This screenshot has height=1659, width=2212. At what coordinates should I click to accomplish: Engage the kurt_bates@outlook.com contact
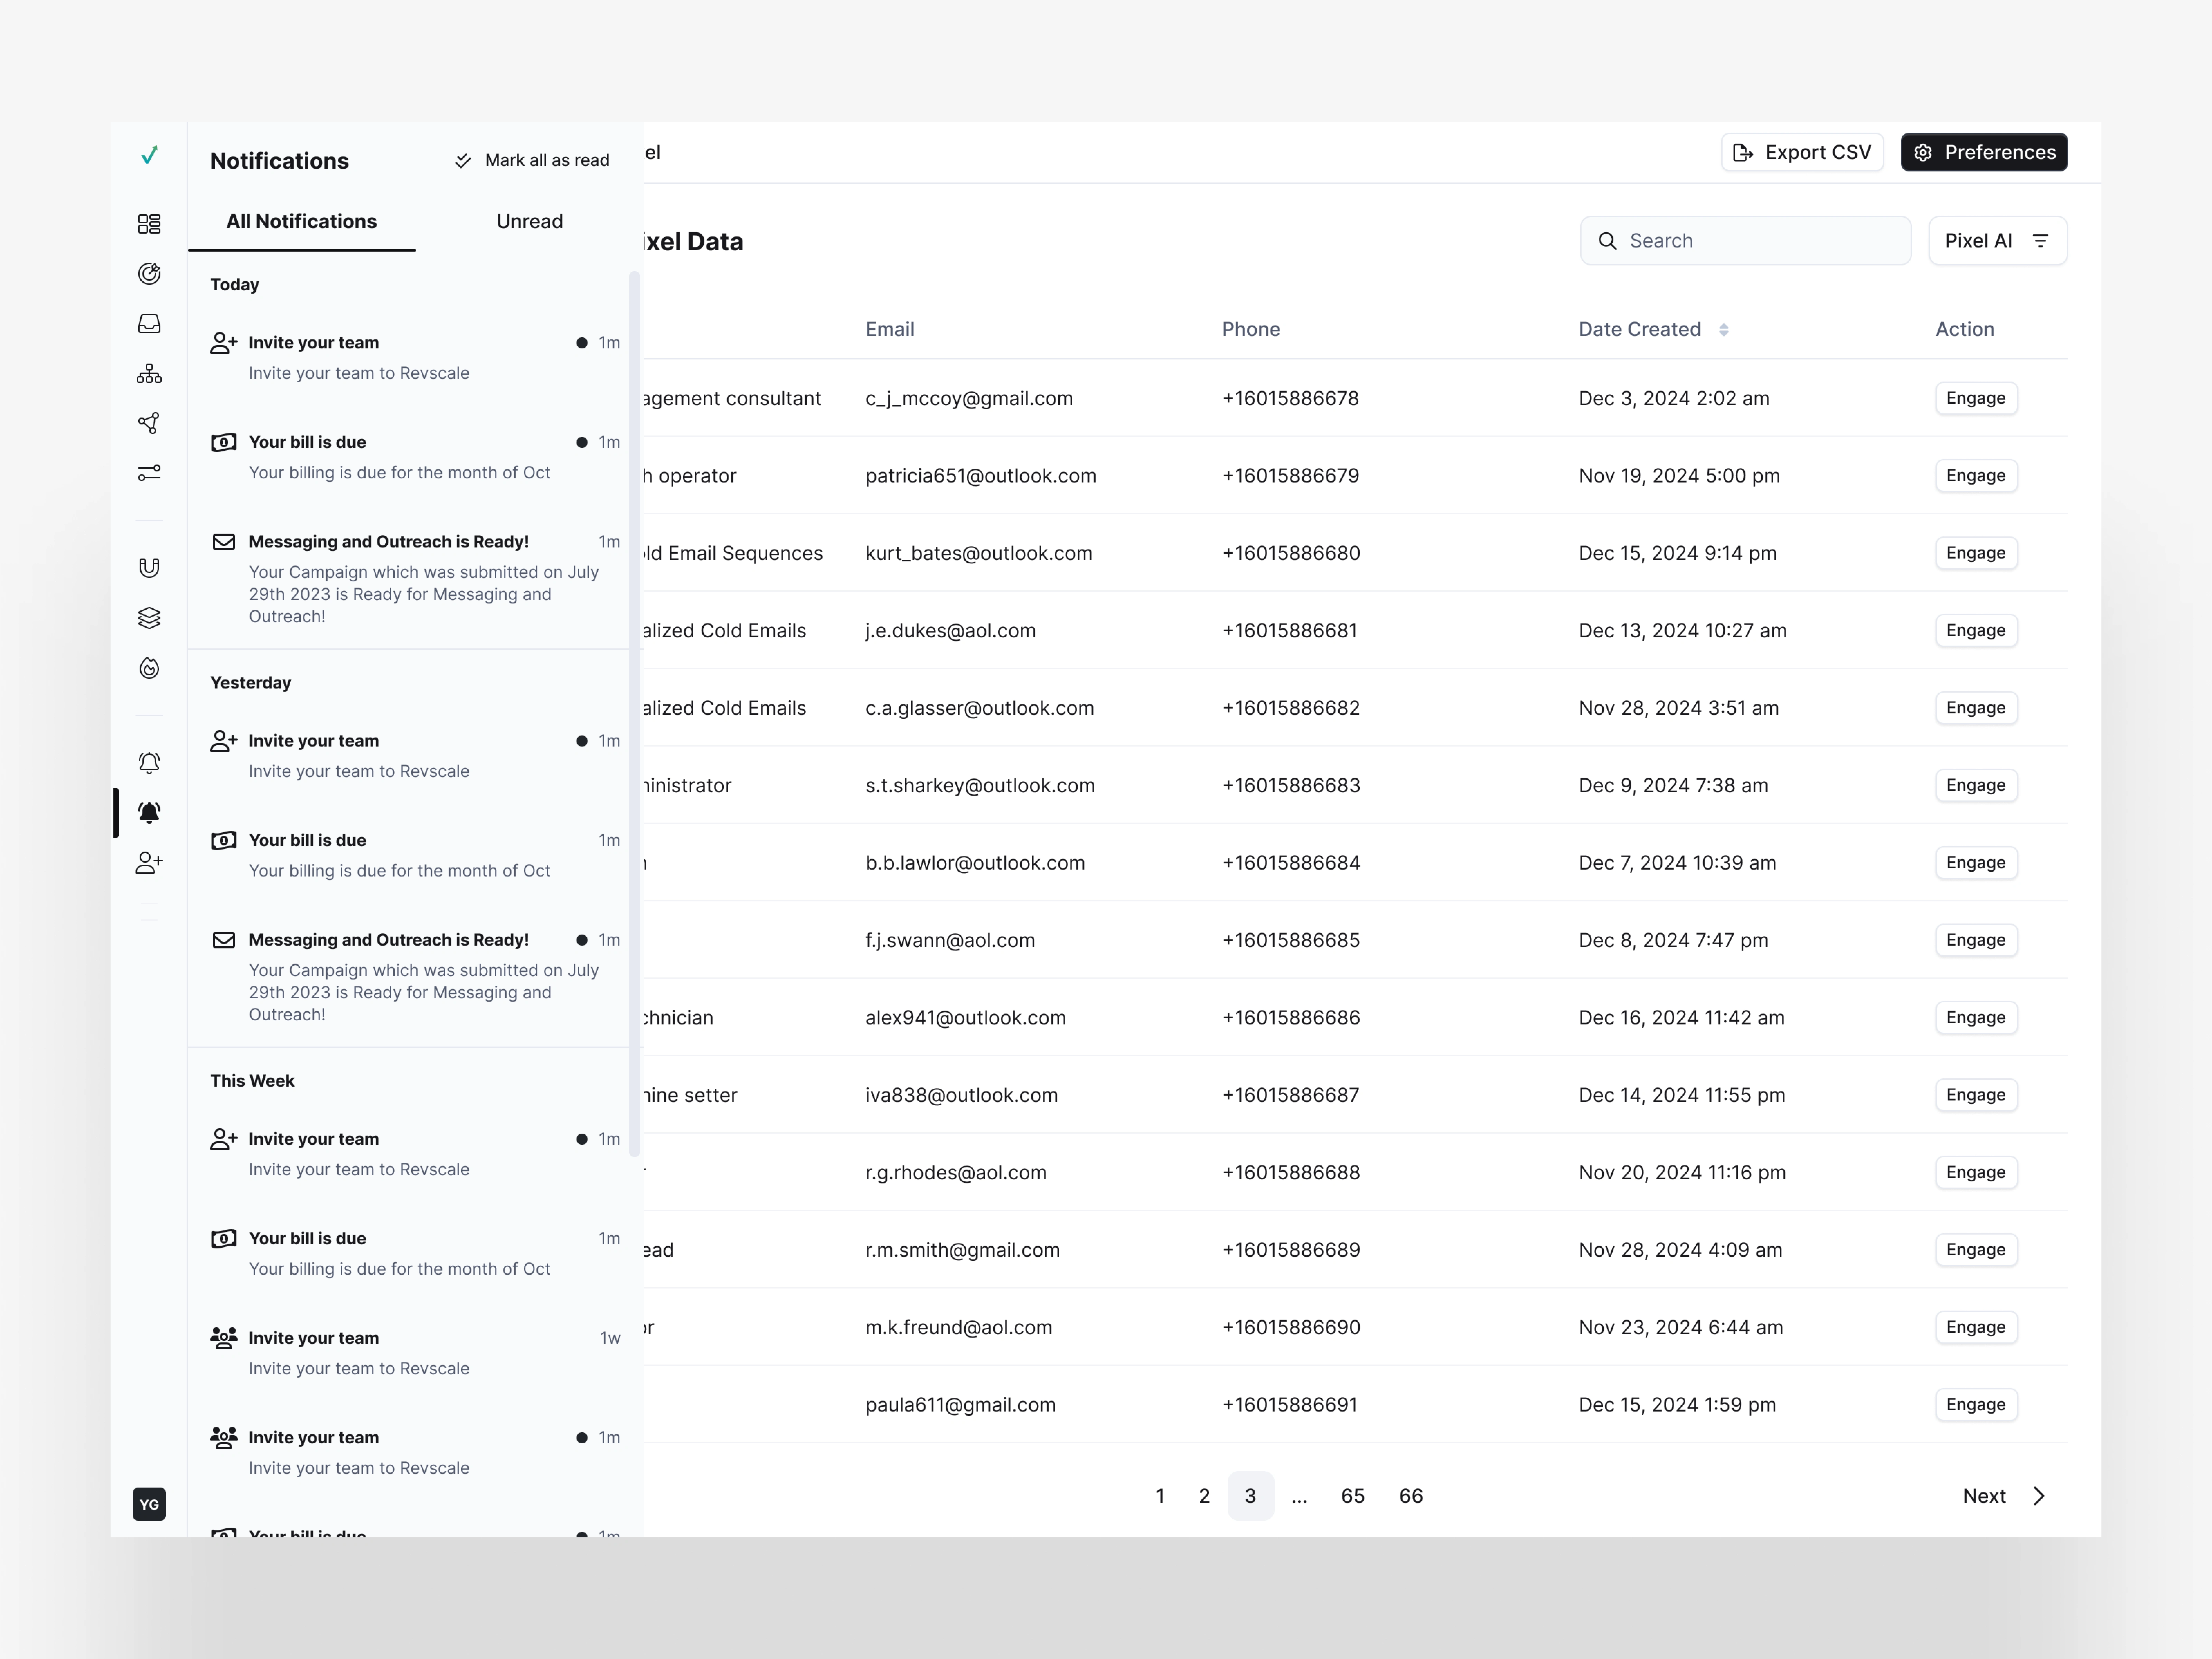pyautogui.click(x=1976, y=553)
